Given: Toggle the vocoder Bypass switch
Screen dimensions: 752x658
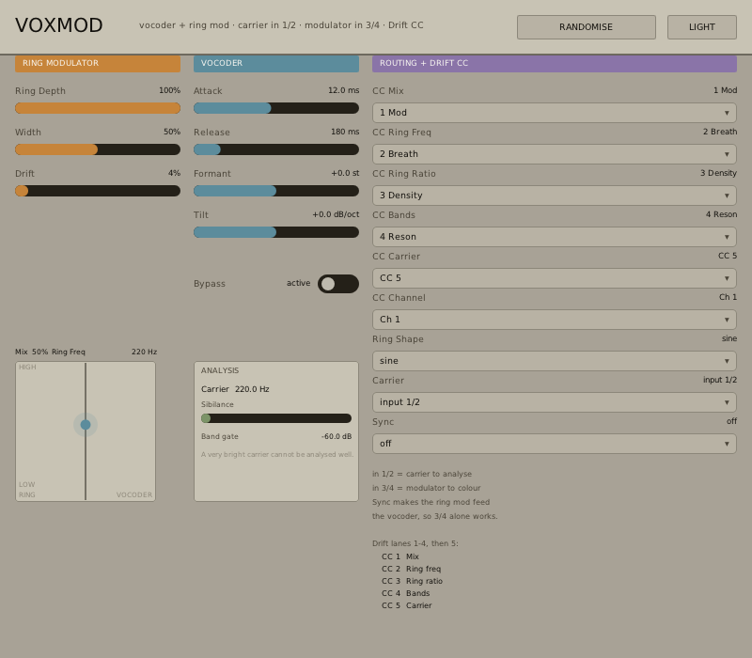Looking at the screenshot, I should (x=338, y=284).
